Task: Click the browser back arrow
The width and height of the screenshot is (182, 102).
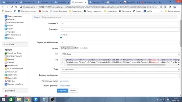Action: (3, 7)
